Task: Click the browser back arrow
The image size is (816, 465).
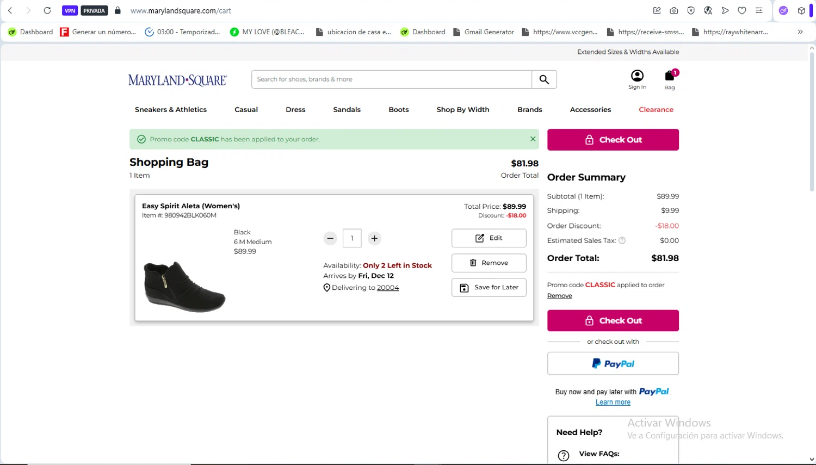Action: coord(10,10)
